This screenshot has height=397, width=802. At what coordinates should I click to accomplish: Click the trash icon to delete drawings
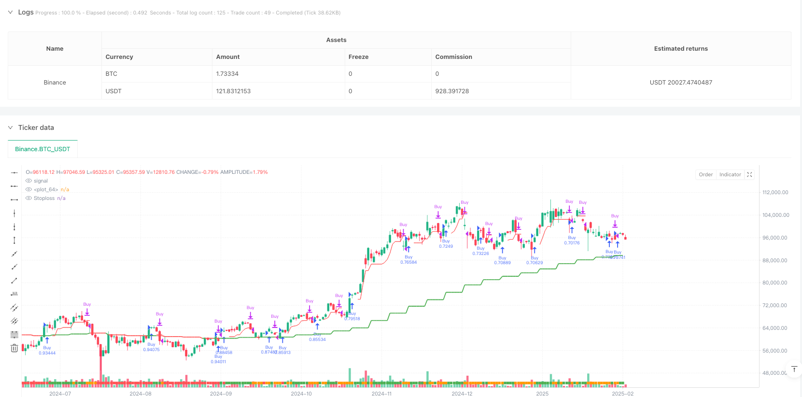click(x=14, y=348)
